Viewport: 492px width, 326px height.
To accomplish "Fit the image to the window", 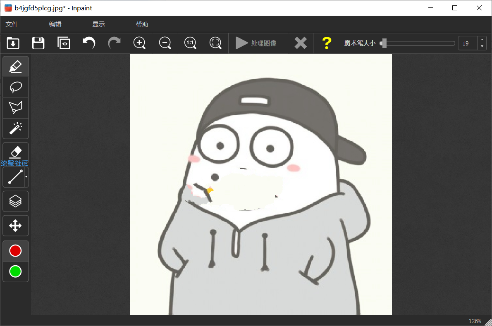I will pyautogui.click(x=215, y=43).
